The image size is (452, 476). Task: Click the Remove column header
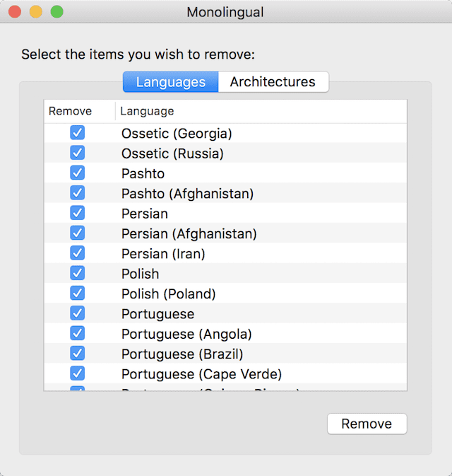(70, 111)
